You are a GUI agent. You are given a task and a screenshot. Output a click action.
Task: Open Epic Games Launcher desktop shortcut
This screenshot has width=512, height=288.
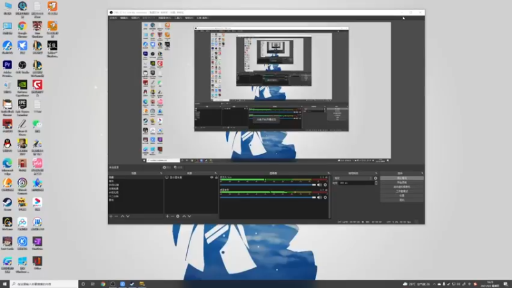(x=22, y=108)
